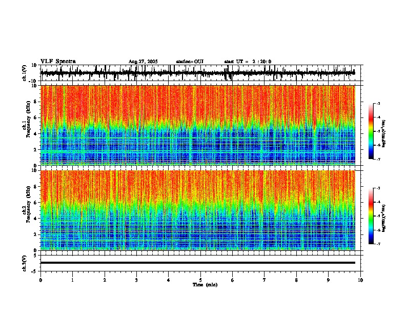Click the "1" tick on the time axis
This screenshot has height=314, width=406.
click(x=73, y=280)
